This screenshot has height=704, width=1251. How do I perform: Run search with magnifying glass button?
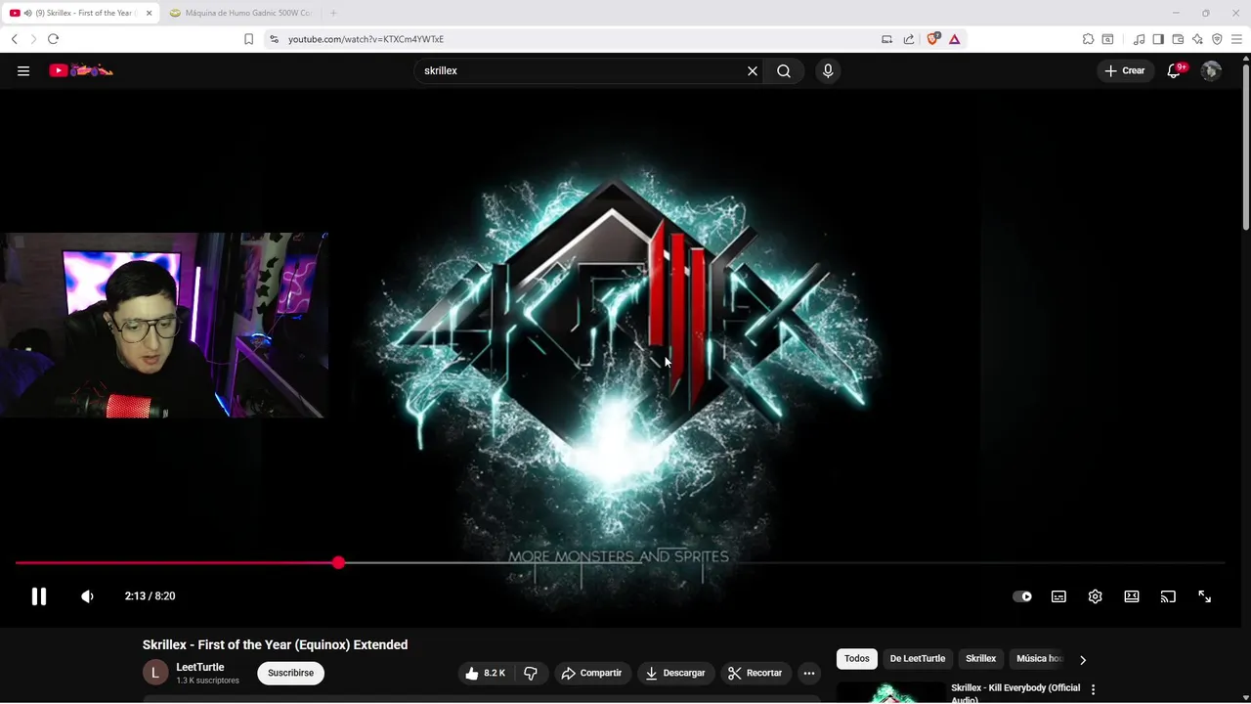(x=784, y=70)
